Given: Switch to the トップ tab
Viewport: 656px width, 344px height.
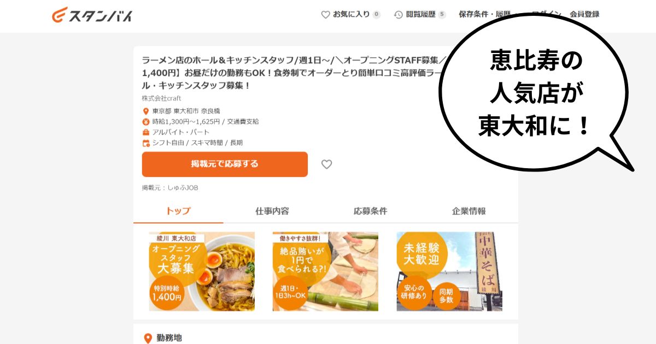Looking at the screenshot, I should [178, 211].
